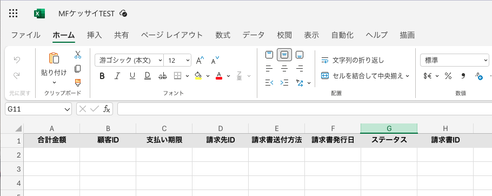
Task: Cut selection with scissors icon
Action: click(78, 55)
